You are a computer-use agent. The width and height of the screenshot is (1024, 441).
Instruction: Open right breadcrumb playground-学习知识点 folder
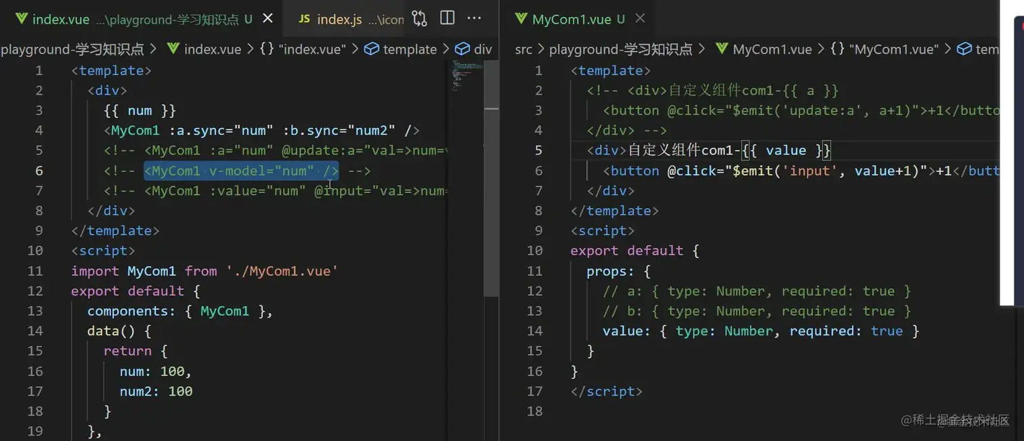tap(621, 49)
